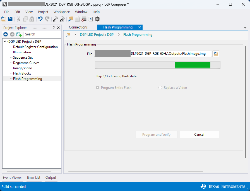Click the Redo gray arrow icon
250x191 pixels.
point(47,19)
